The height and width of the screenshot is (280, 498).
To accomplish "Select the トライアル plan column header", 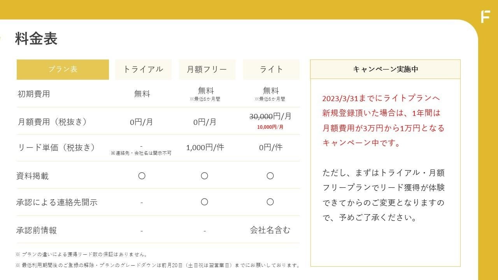I will pos(143,70).
